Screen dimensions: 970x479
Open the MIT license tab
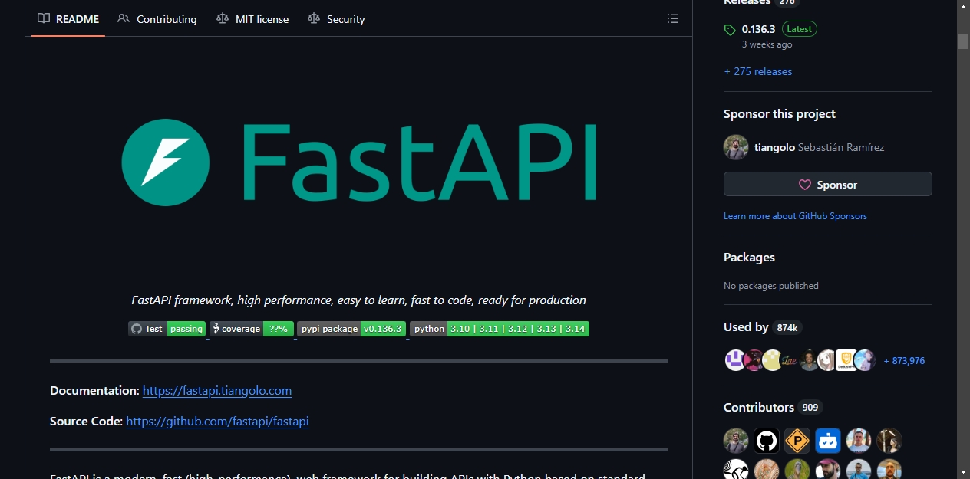point(252,19)
